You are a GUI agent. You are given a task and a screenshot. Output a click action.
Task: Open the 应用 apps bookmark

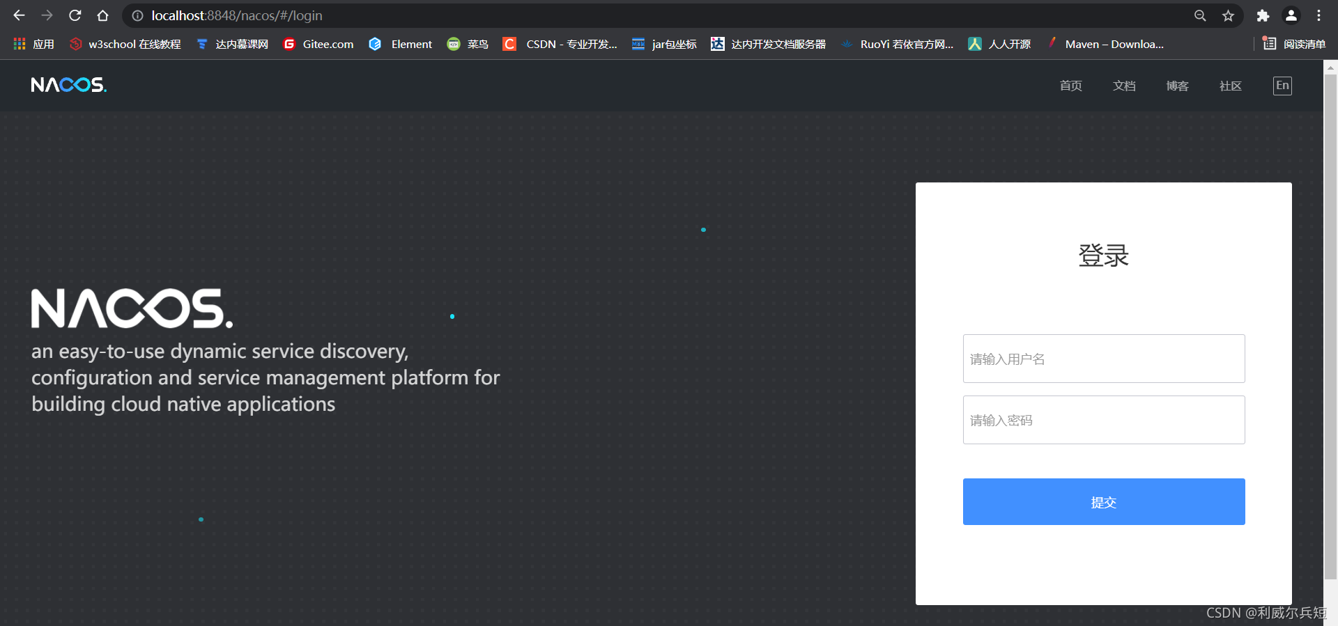[33, 44]
